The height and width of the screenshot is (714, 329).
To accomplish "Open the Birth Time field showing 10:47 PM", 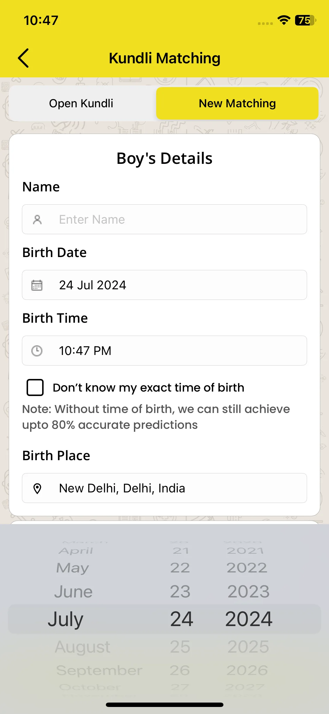I will pos(164,351).
